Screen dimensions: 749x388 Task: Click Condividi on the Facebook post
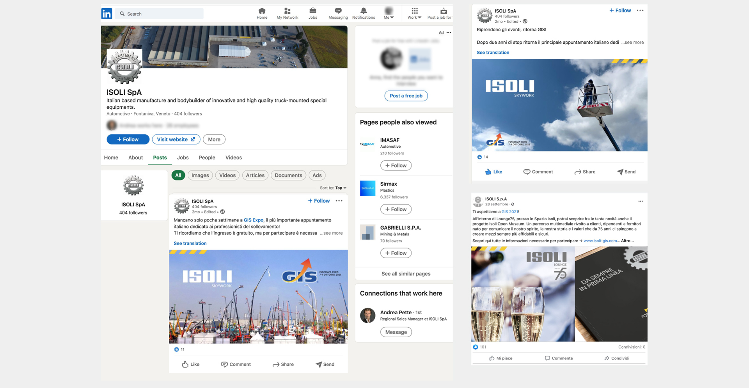[x=617, y=358]
